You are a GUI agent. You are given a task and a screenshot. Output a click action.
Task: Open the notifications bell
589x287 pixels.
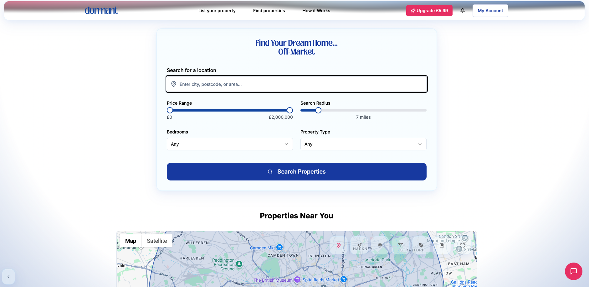click(x=463, y=11)
